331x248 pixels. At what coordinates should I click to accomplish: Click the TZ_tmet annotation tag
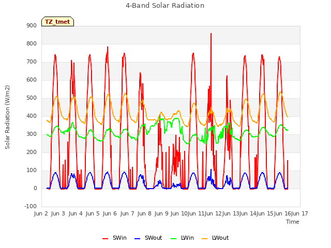(x=57, y=22)
